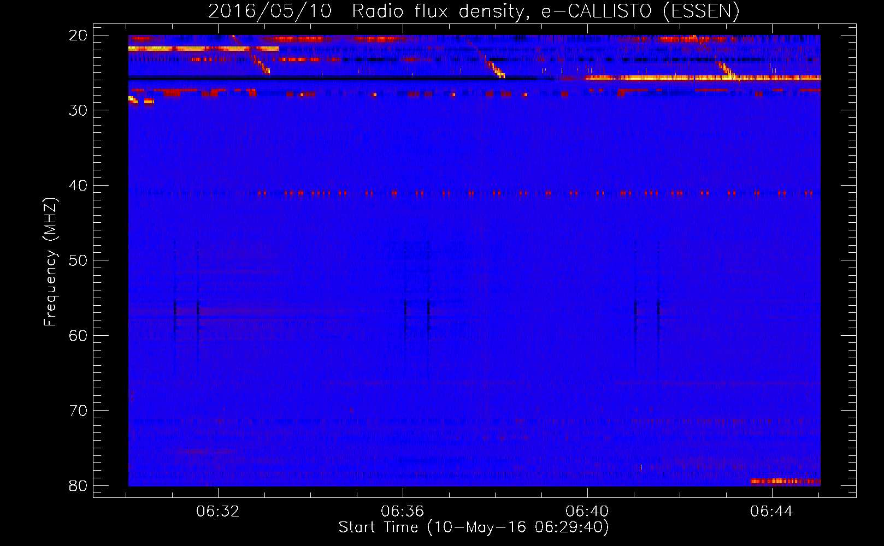
Task: Click the 80 MHz frequency tick label
Action: point(78,485)
